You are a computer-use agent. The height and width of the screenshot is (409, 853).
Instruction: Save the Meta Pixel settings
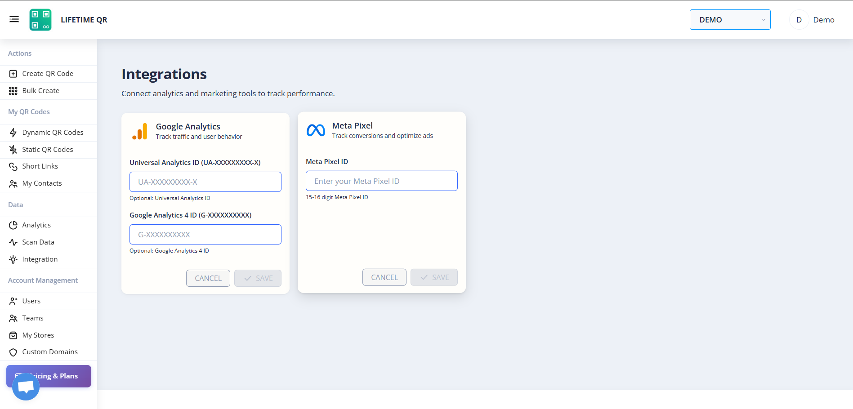(434, 277)
